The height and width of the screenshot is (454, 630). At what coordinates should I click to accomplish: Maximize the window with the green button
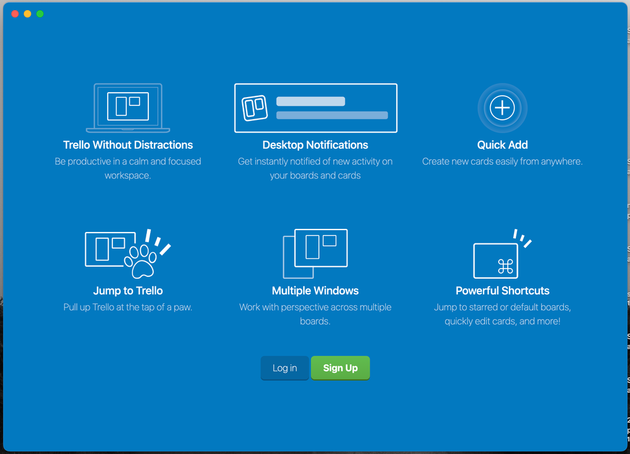[40, 14]
